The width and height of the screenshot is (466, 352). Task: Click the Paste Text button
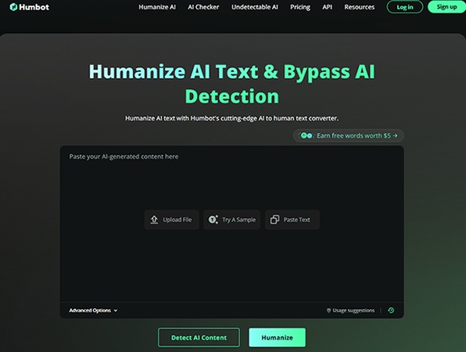(292, 220)
